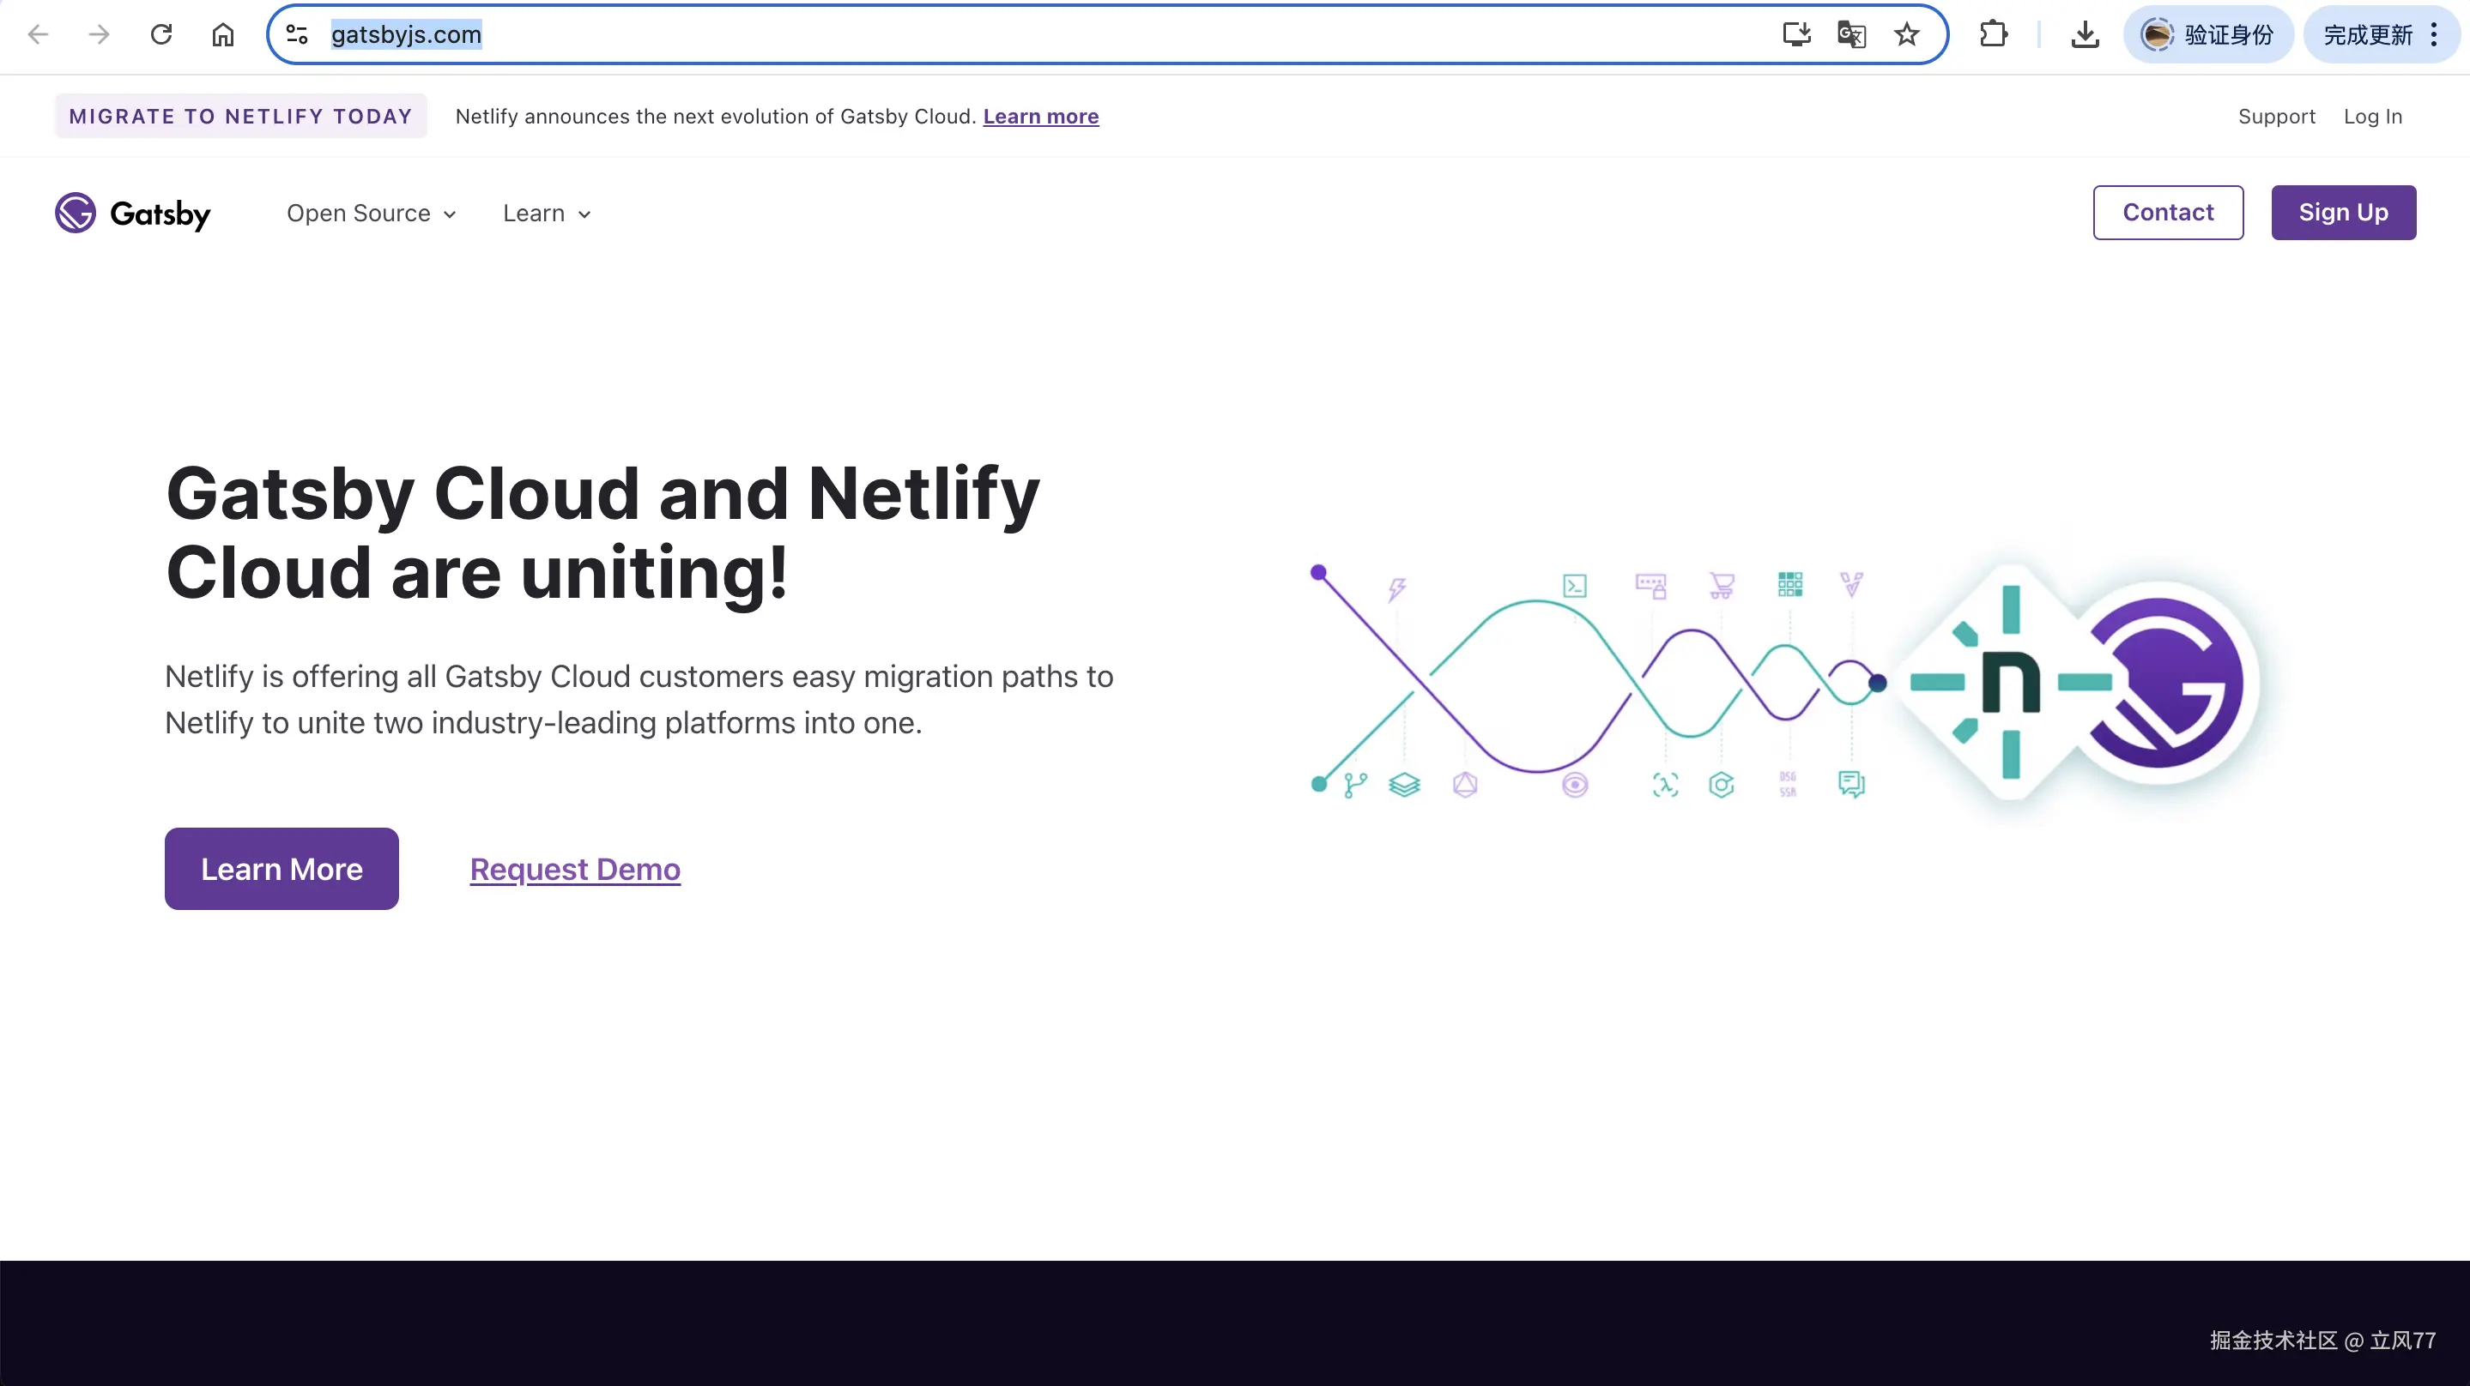The image size is (2470, 1386).
Task: Open Chrome three-dot menu
Action: coord(2434,34)
